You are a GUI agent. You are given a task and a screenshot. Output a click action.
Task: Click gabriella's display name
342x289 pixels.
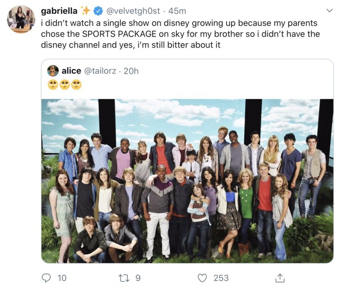[59, 11]
